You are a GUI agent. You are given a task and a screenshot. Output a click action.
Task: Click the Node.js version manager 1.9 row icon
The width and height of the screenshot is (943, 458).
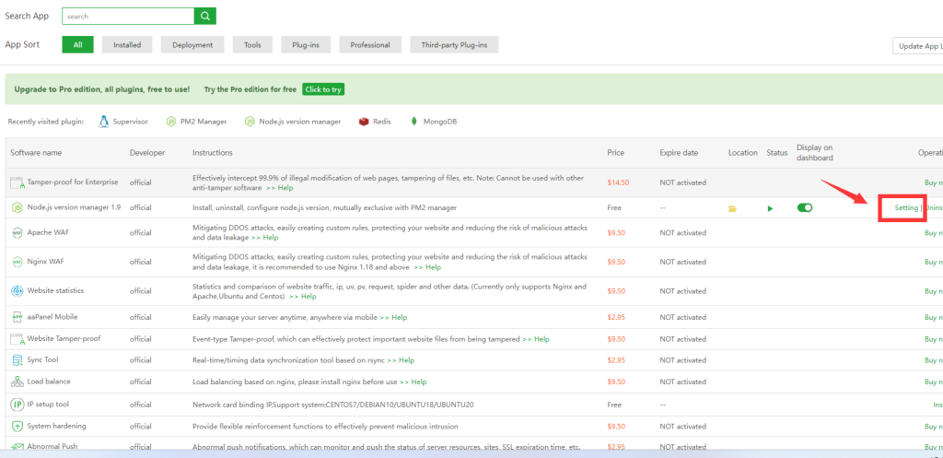[17, 207]
